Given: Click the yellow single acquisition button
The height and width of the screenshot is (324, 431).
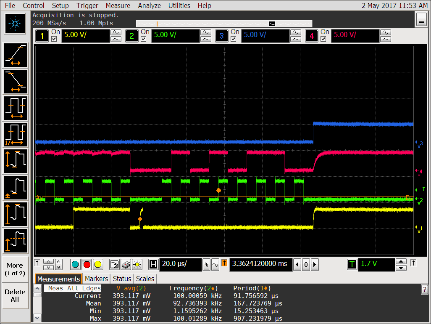Looking at the screenshot, I should [98, 265].
